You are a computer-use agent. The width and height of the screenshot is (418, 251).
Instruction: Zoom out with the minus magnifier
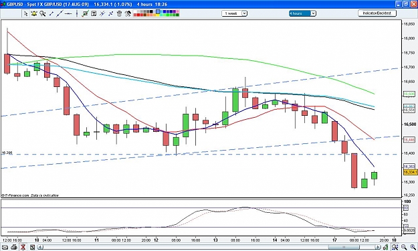pos(404,247)
